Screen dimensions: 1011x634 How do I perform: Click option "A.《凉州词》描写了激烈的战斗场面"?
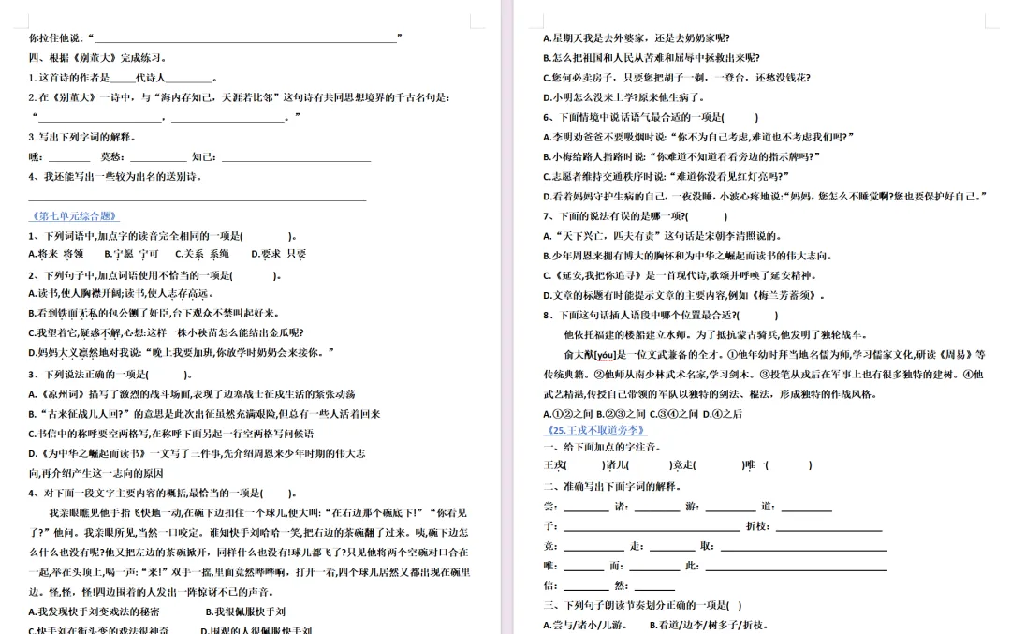192,394
